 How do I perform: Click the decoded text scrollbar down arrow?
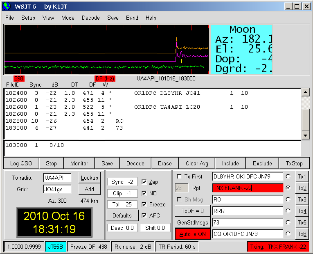click(x=305, y=135)
